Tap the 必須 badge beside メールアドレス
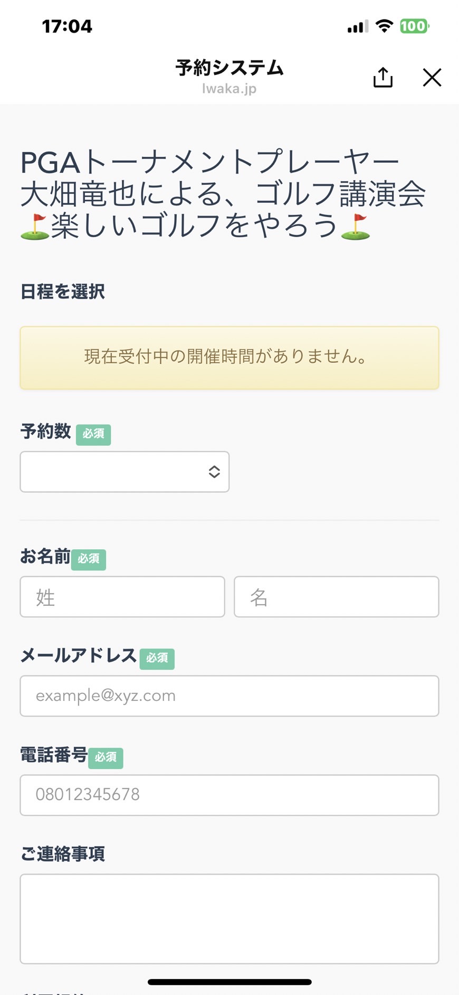Viewport: 459px width, 995px height. pos(157,659)
